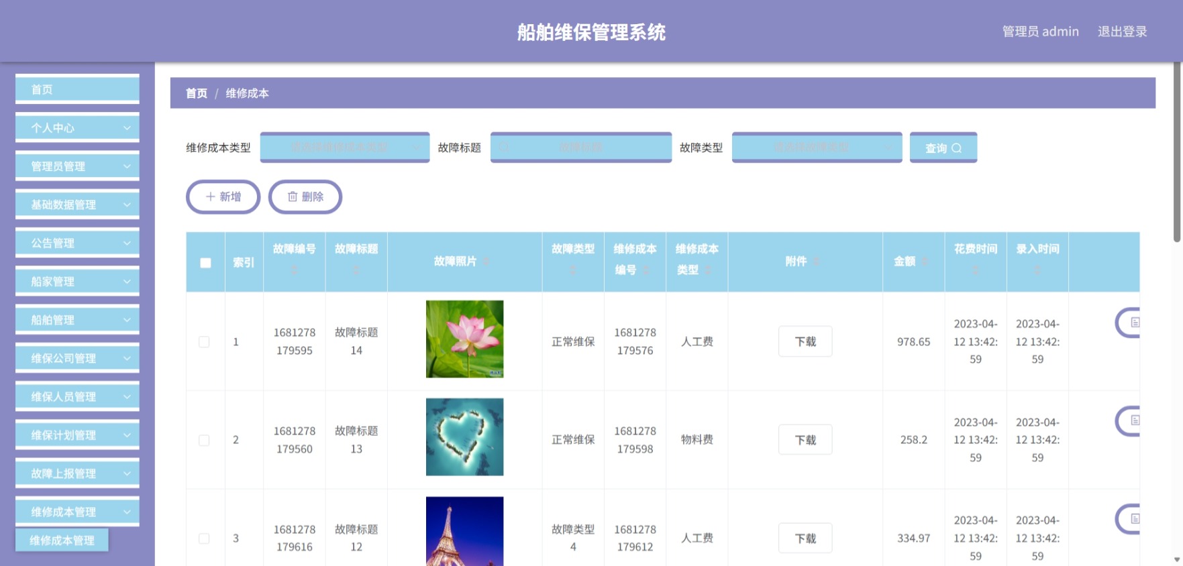This screenshot has height=566, width=1183.
Task: Open the heart-shaped island fault photo
Action: point(464,437)
